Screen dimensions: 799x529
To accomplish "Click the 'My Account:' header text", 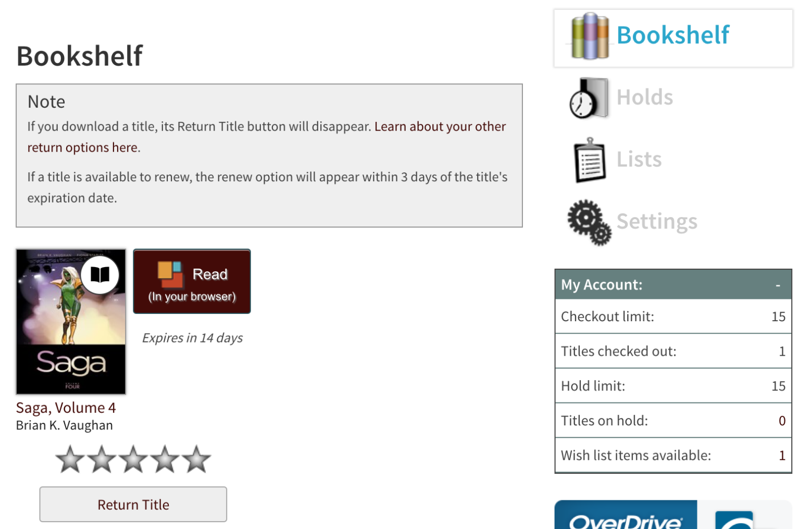I will (x=602, y=285).
